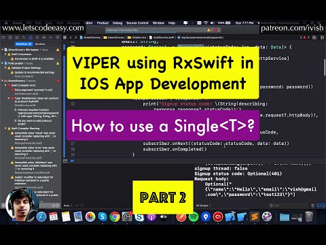
Task: Collapse the GreenGrocery Workspace issue group
Action: click(3, 50)
